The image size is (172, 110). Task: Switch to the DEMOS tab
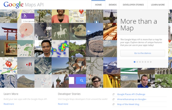113,5
